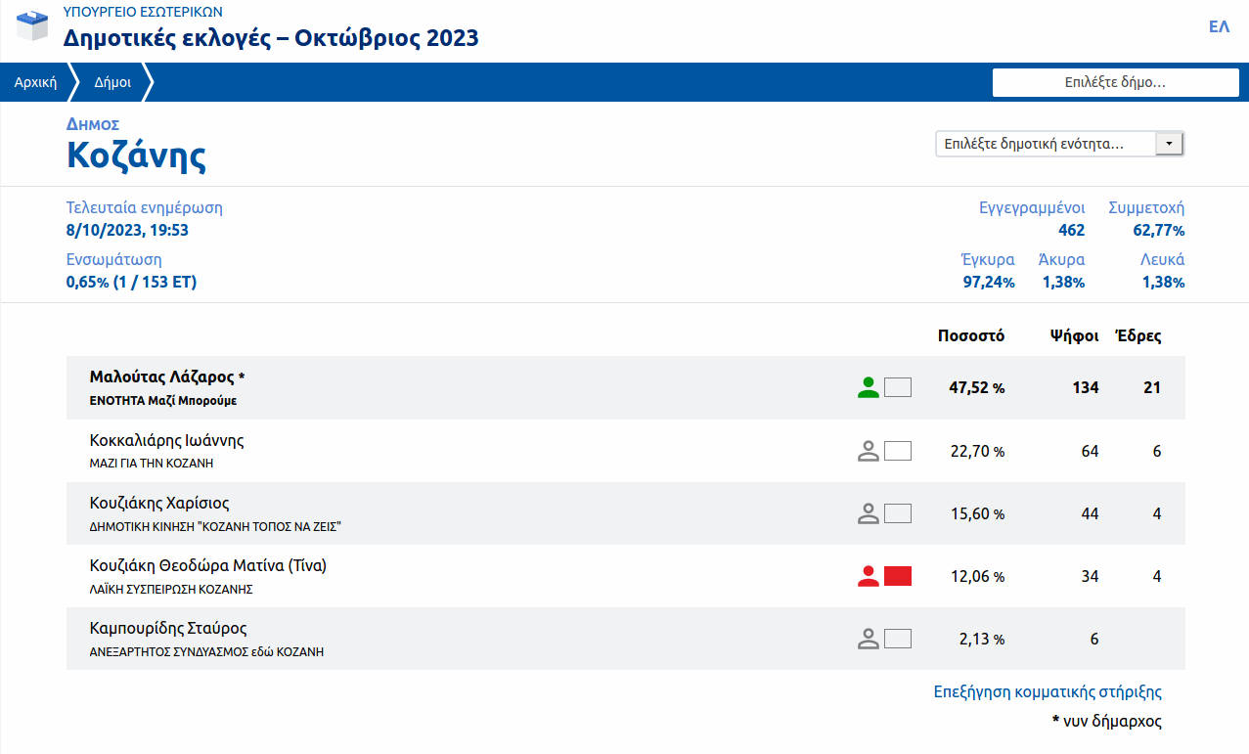
Task: Click the Δημοτικές εκλογές – Οκτώβριος 2023 title
Action: [271, 38]
